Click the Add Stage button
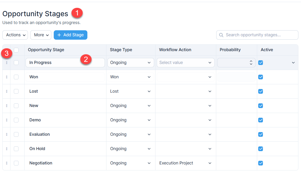 pyautogui.click(x=70, y=35)
